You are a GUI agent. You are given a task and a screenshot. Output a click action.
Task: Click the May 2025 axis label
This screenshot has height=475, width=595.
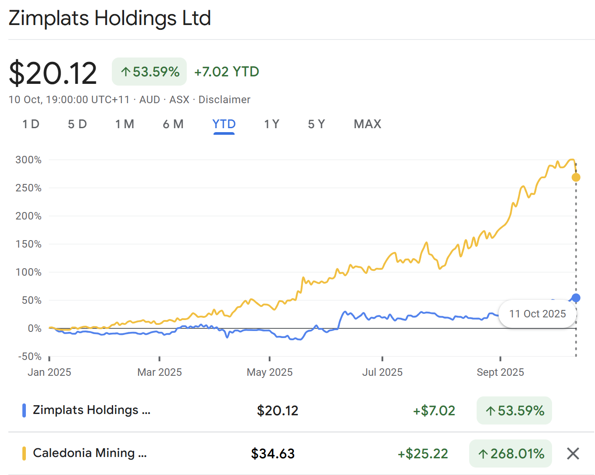coord(270,372)
